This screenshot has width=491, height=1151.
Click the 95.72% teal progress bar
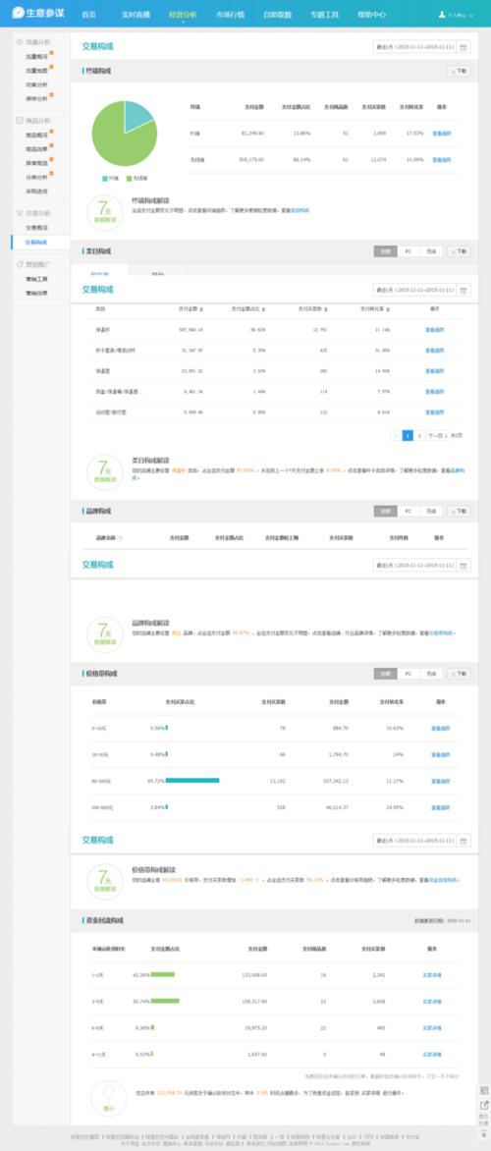192,781
